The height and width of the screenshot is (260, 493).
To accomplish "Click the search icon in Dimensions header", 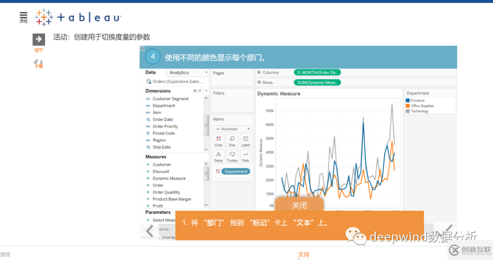I will [200, 91].
